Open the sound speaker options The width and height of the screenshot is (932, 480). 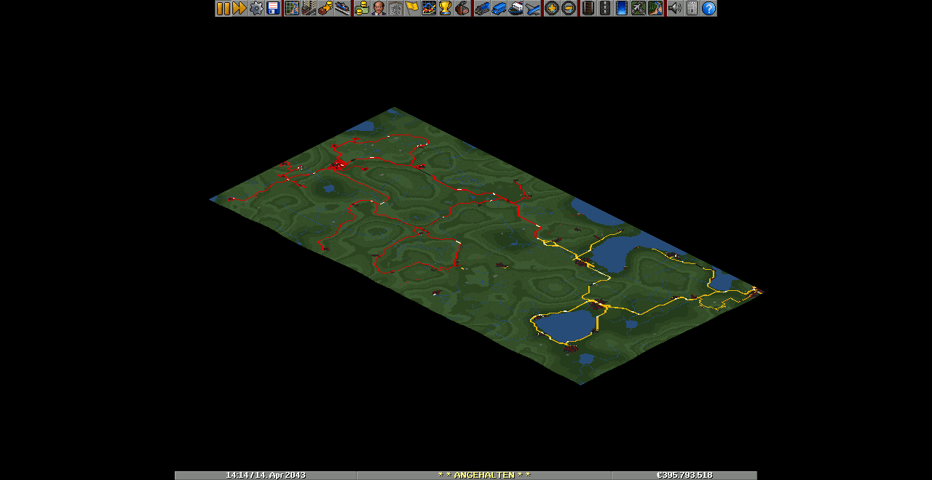pos(675,8)
